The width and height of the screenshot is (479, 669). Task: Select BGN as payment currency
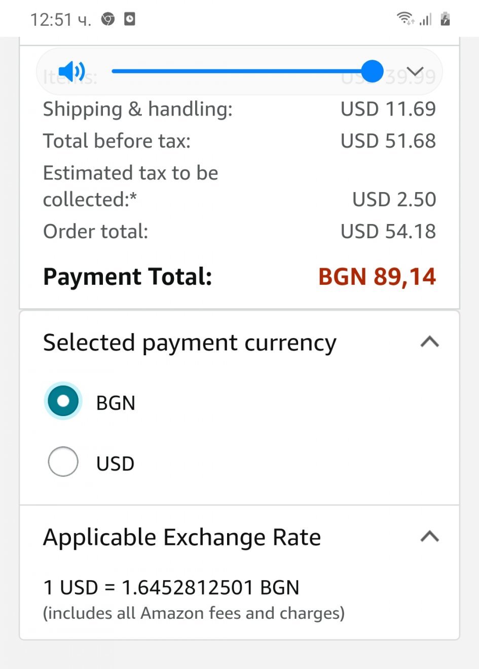[x=63, y=401]
